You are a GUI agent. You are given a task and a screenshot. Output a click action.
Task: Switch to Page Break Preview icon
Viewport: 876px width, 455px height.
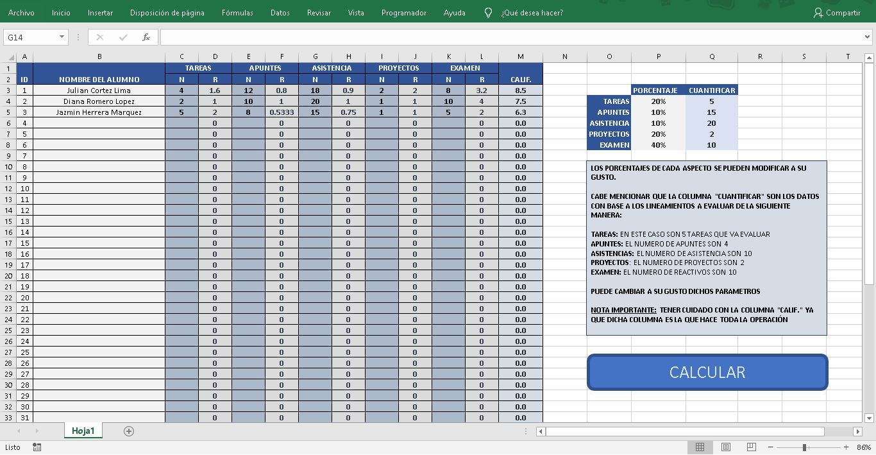tap(752, 447)
